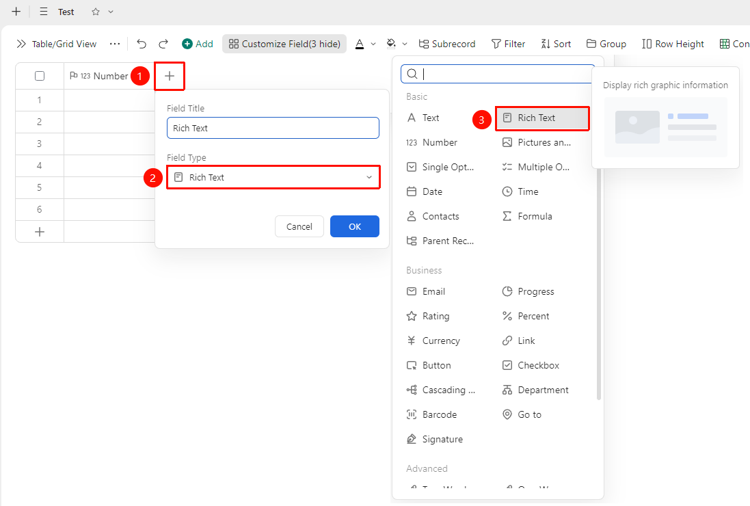
Task: Click the fill color bucket icon
Action: point(391,44)
